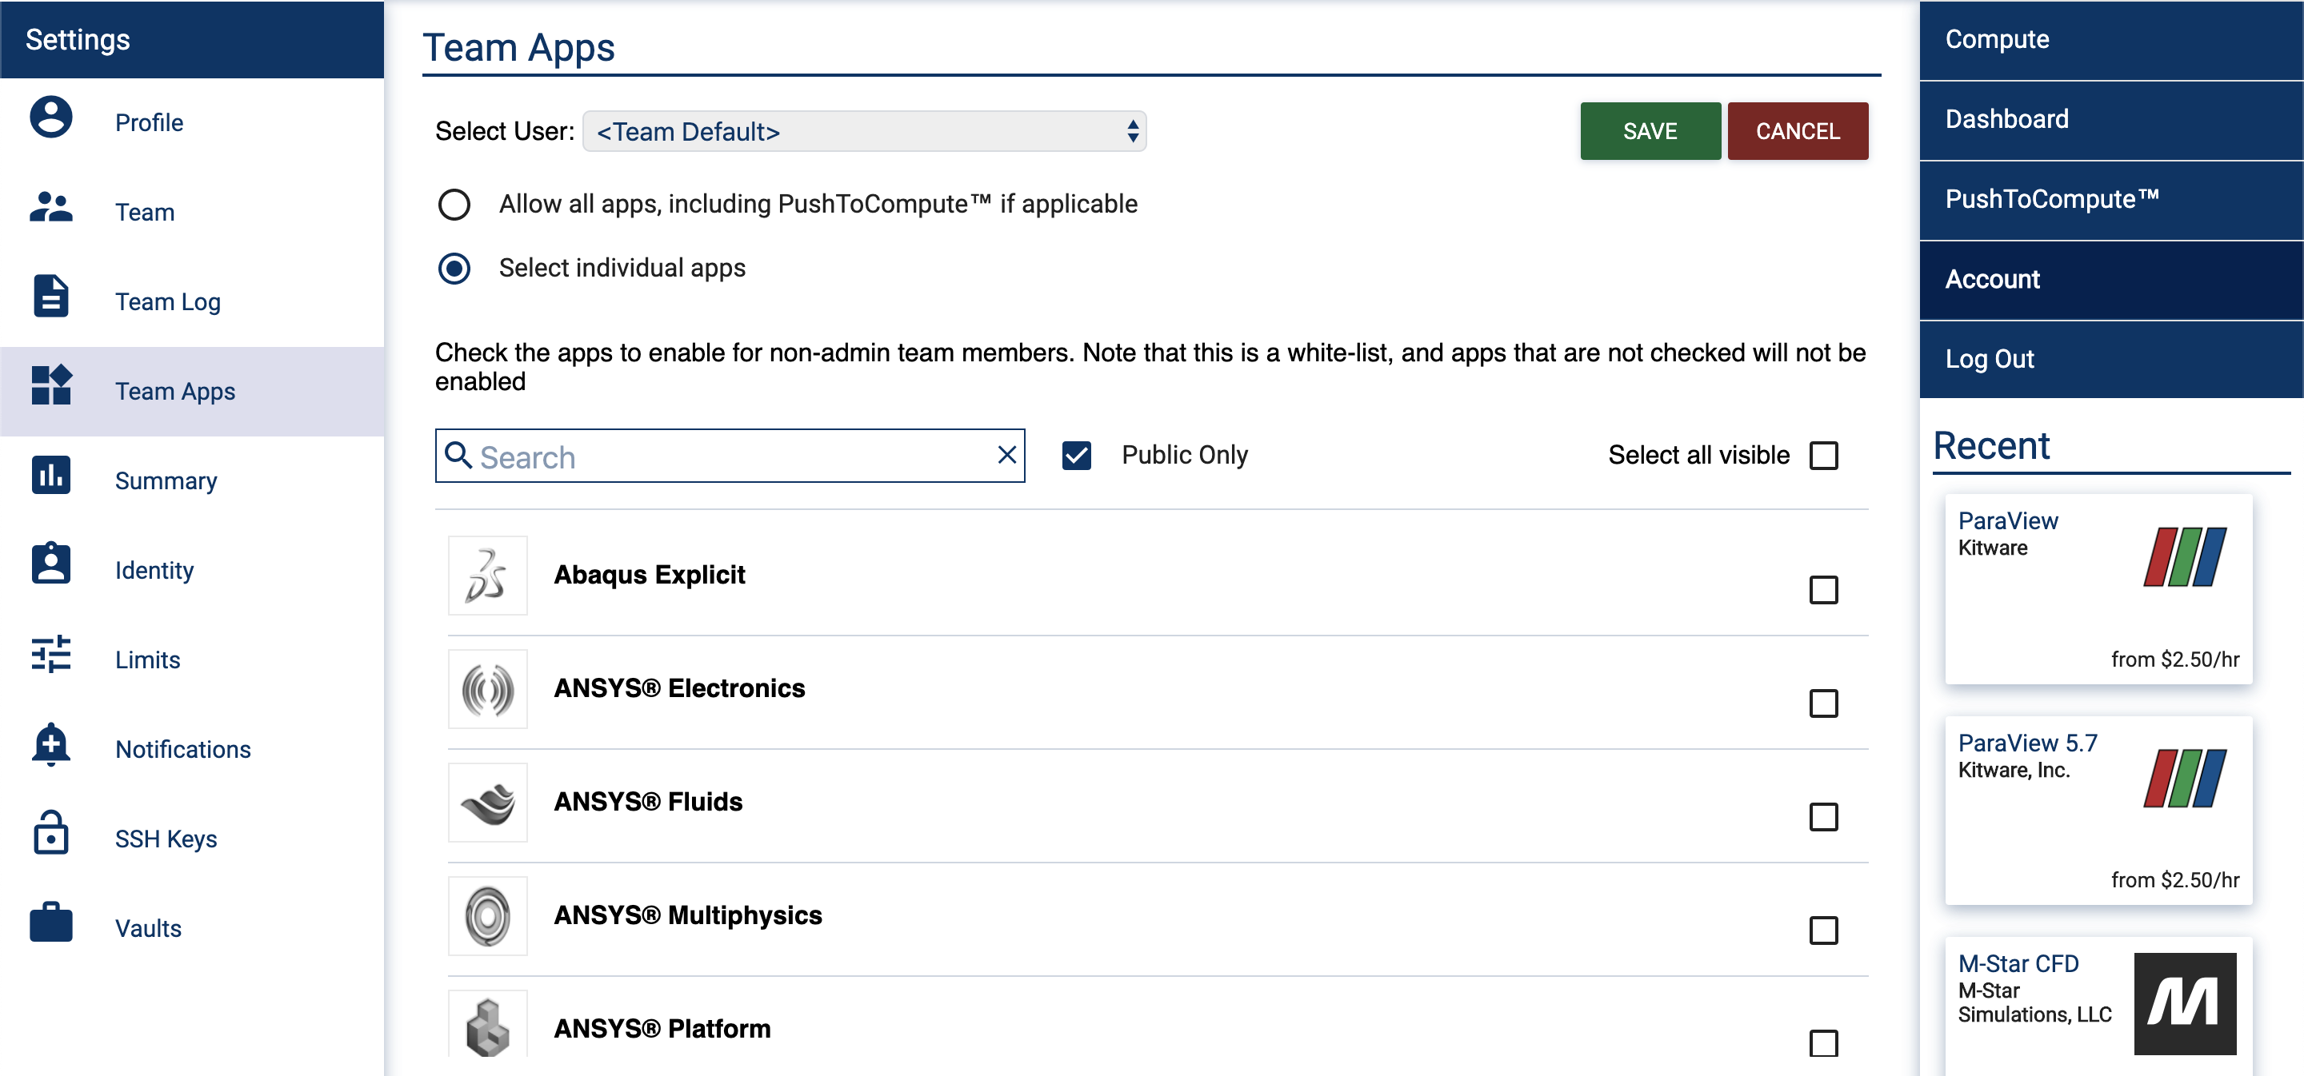
Task: Open the Compute menu item
Action: pos(2111,40)
